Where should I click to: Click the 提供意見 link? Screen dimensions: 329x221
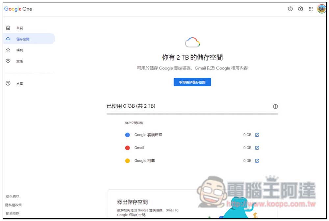tap(13, 197)
